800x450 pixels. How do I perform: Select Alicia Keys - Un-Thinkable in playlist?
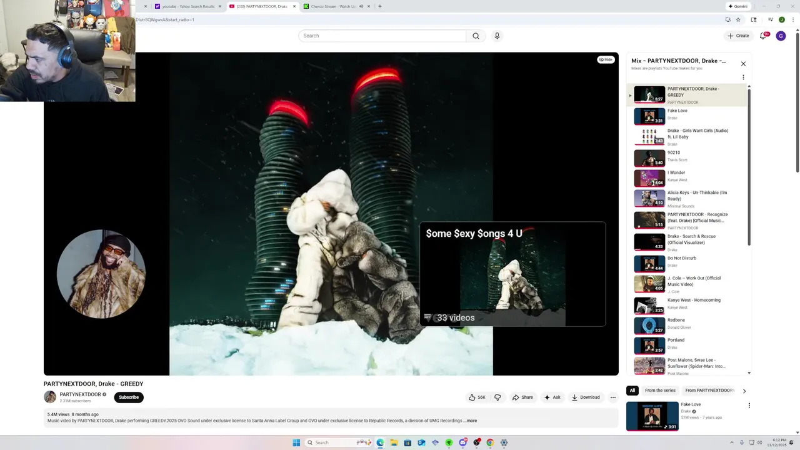[686, 199]
